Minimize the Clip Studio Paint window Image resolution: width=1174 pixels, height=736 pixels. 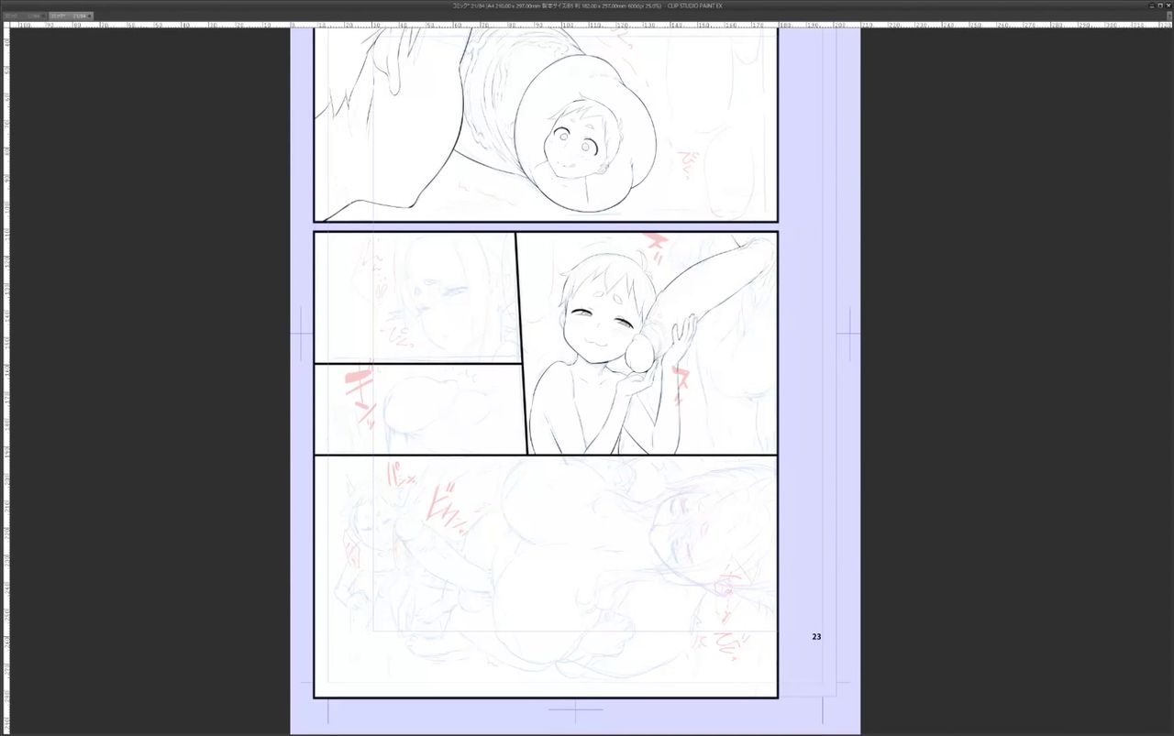(1151, 5)
